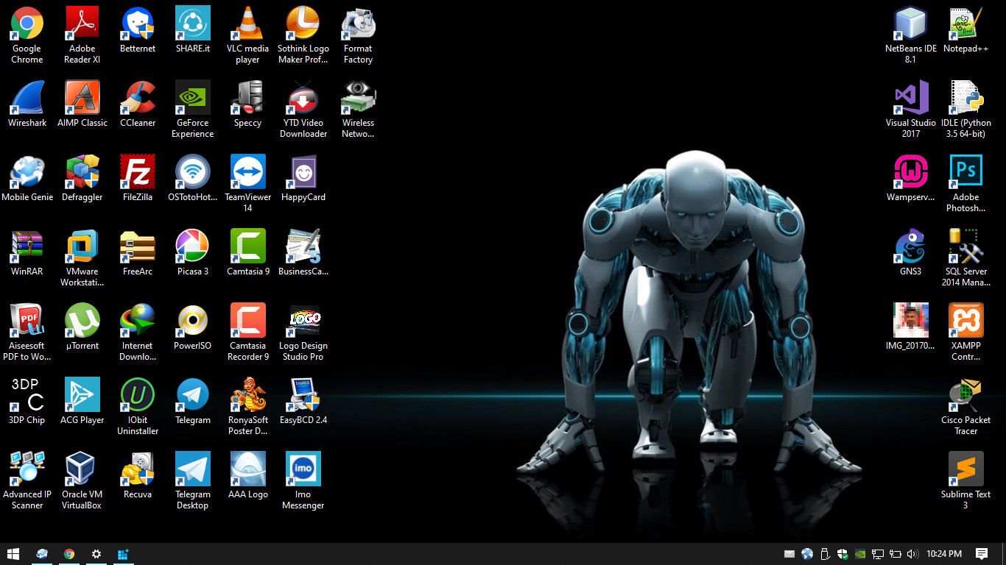Viewport: 1006px width, 565px height.
Task: Select the Recuva icon
Action: [138, 469]
